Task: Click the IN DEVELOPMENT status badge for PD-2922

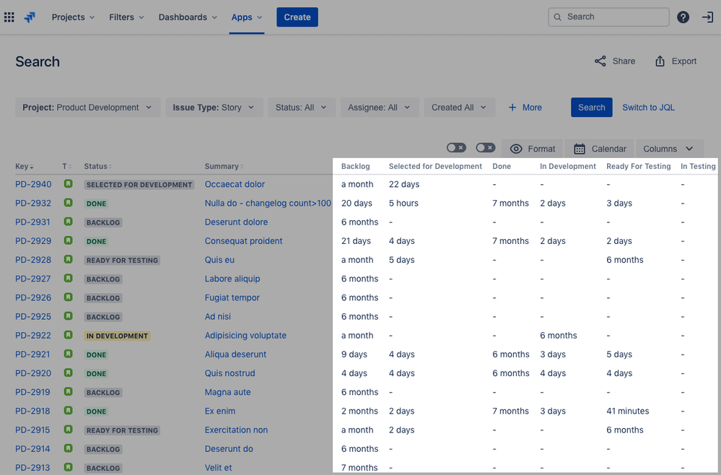Action: coord(117,336)
